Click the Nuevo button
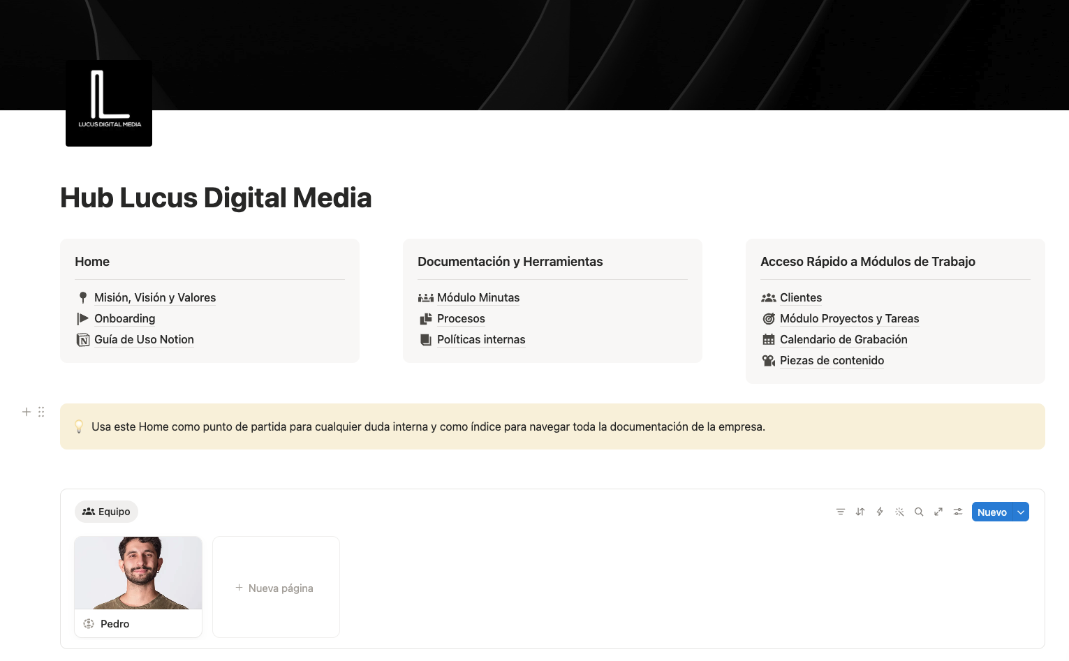Viewport: 1069px width, 661px height. [992, 512]
